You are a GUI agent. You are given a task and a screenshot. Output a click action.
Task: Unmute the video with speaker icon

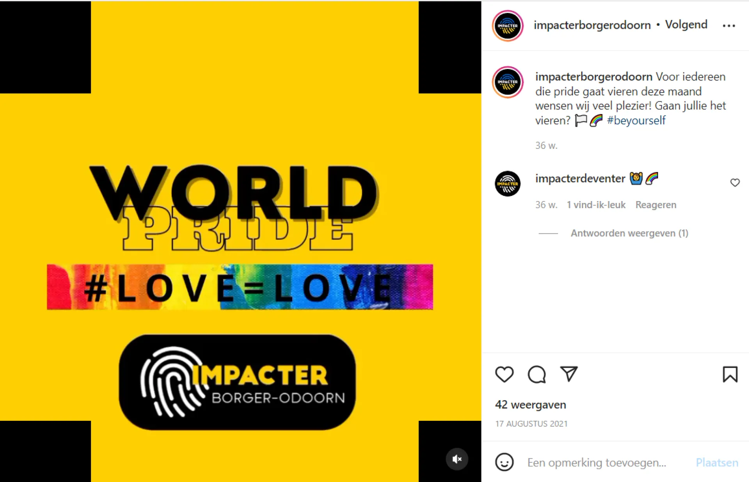coord(457,459)
